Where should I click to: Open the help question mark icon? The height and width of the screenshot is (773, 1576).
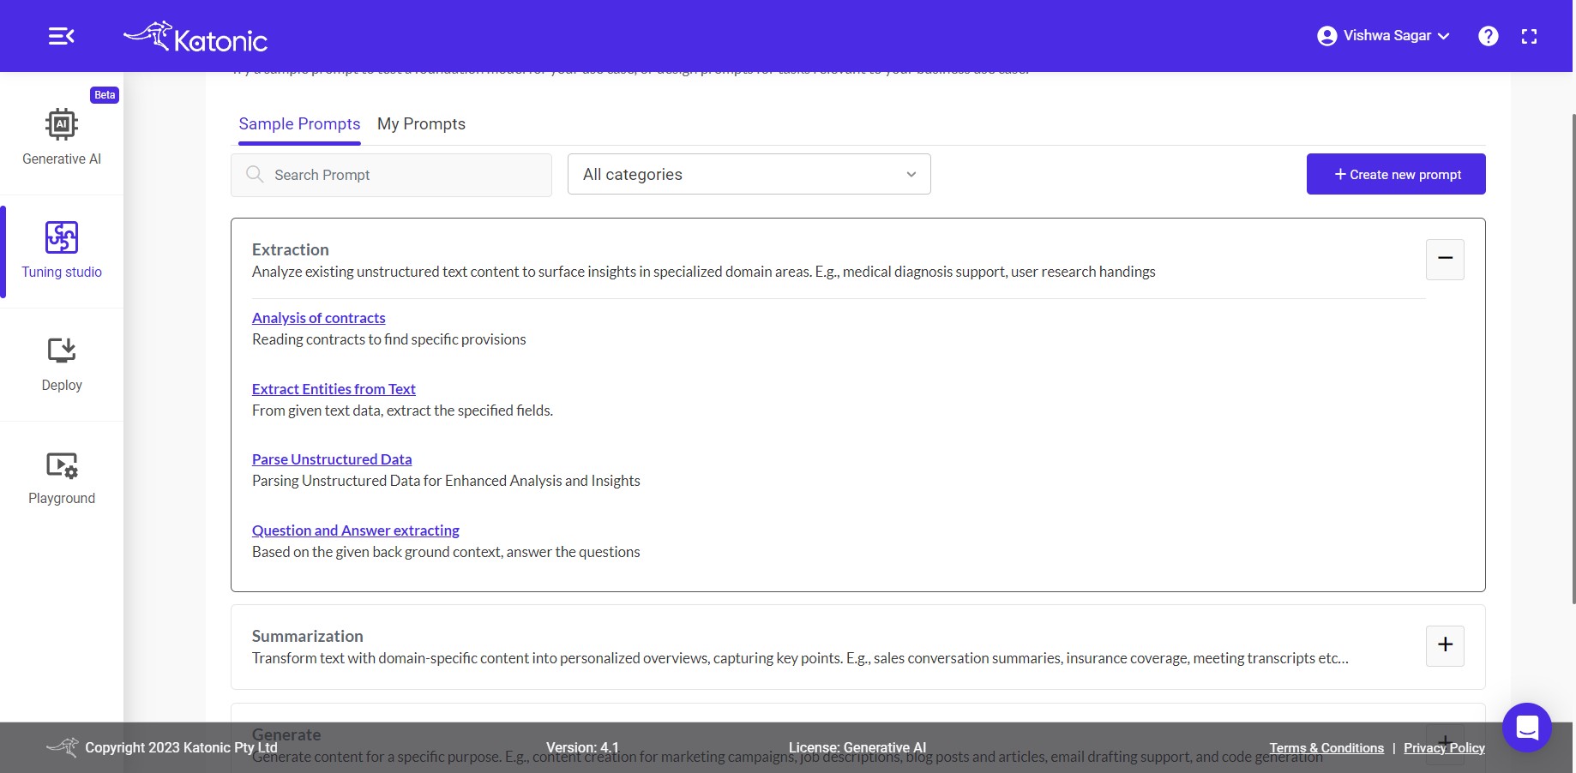point(1489,36)
